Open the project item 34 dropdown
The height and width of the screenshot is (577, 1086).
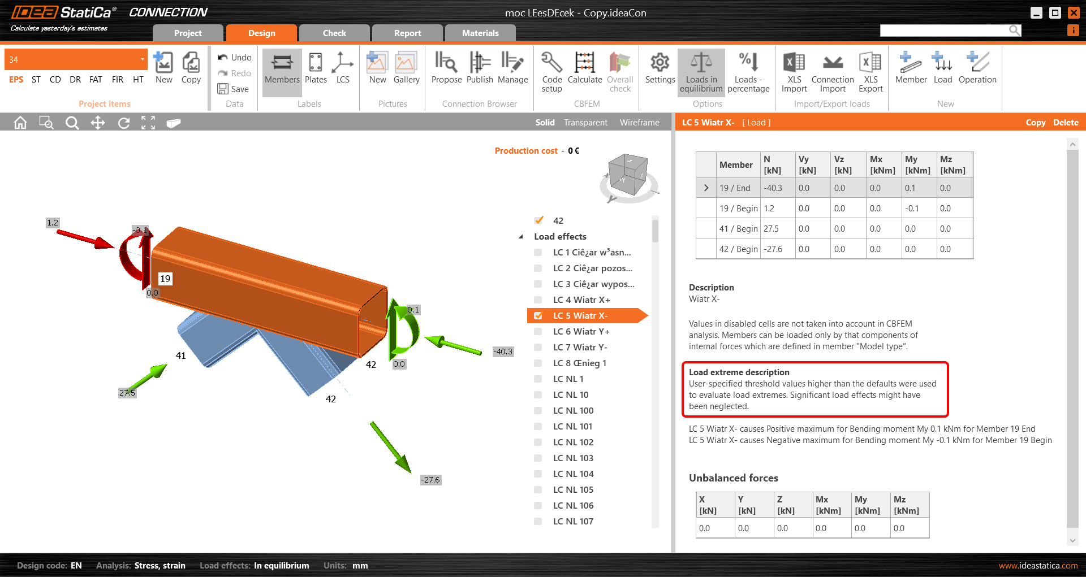click(142, 59)
